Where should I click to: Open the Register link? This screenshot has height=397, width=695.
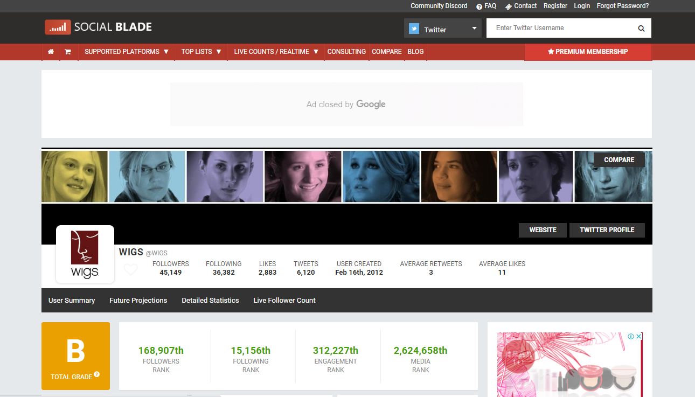coord(555,6)
